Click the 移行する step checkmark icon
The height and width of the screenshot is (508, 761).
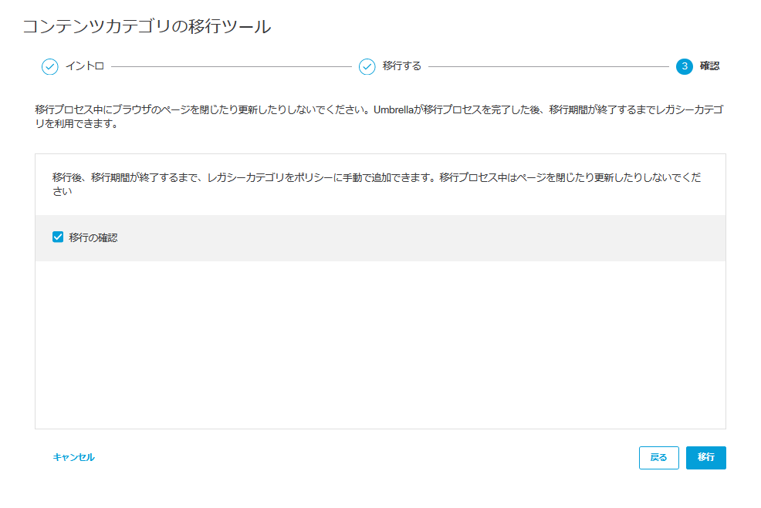pyautogui.click(x=367, y=66)
